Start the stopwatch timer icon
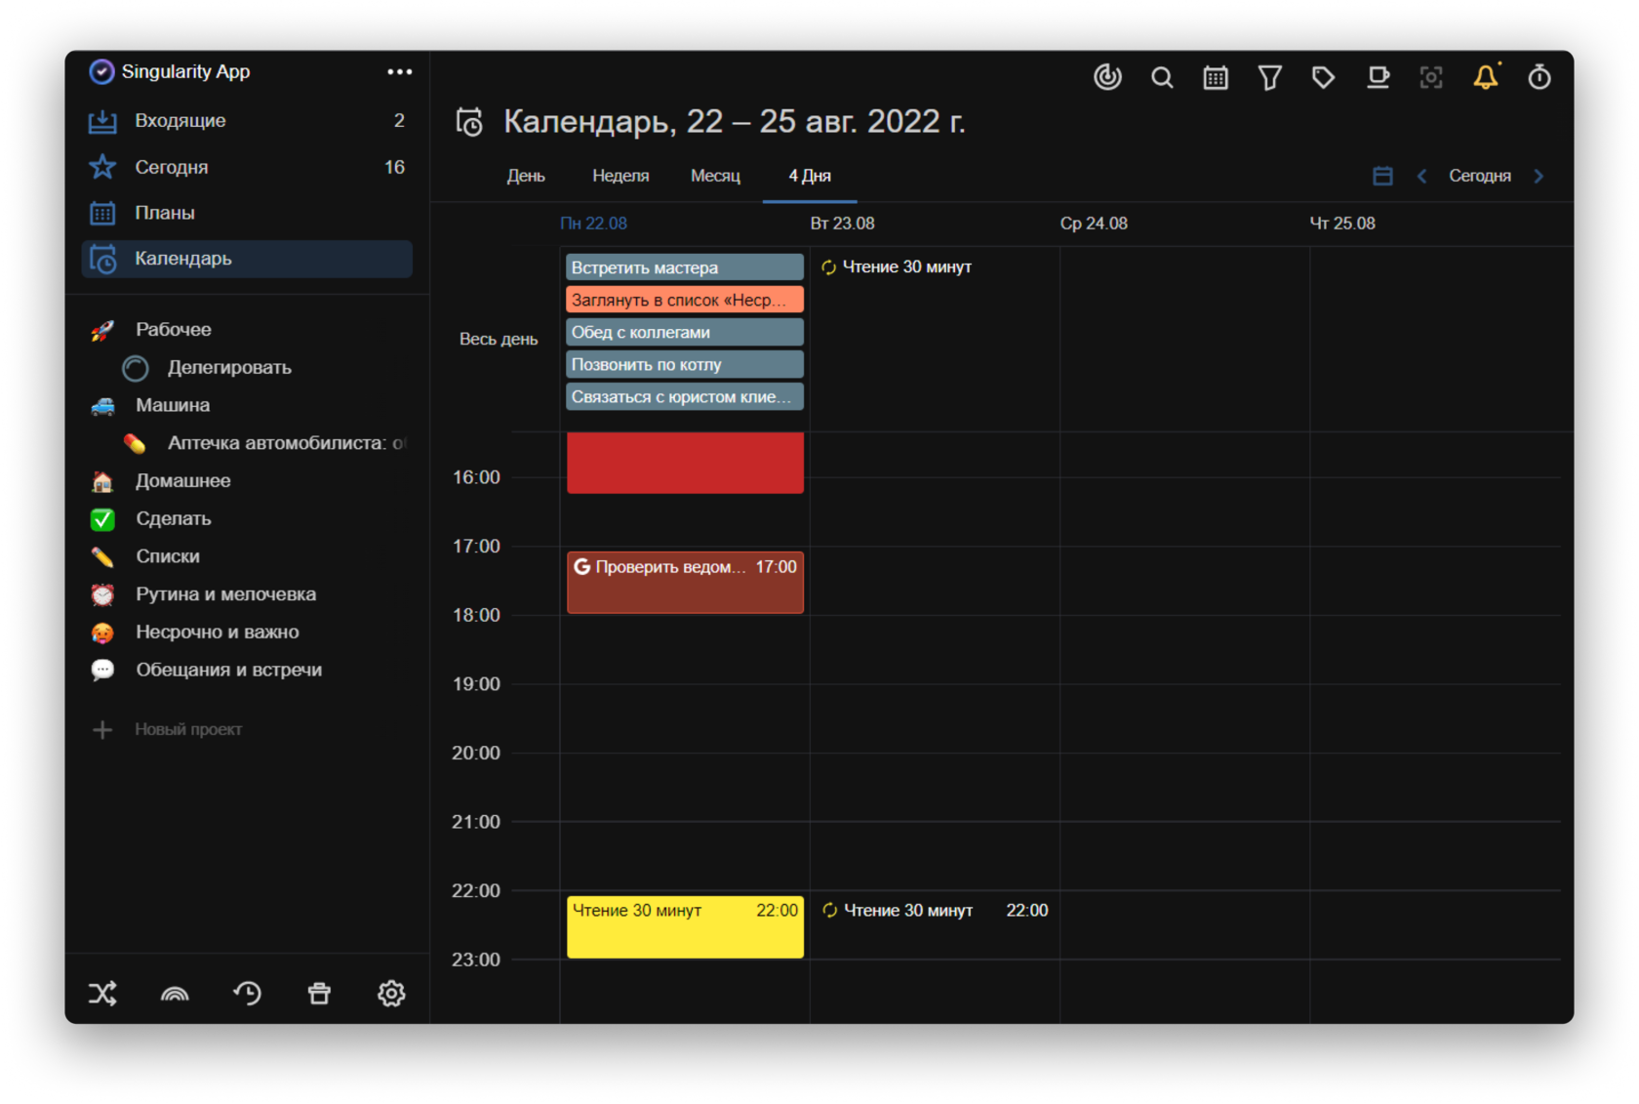1639x1104 pixels. (1539, 77)
